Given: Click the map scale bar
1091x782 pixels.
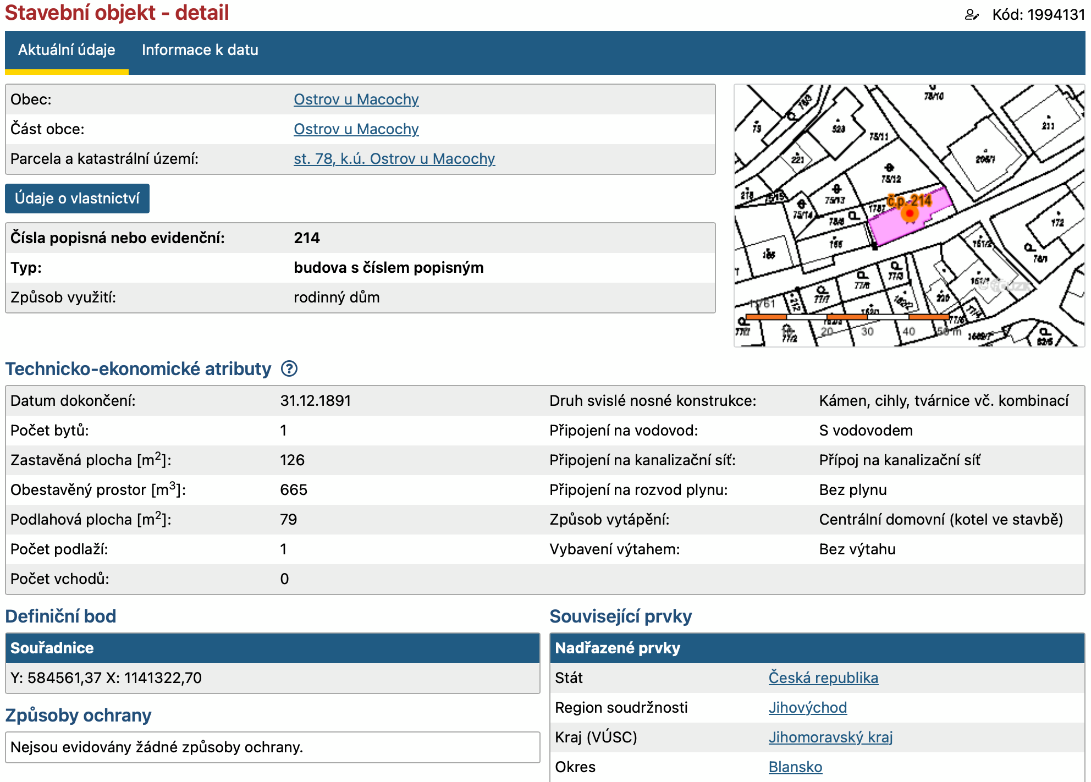Looking at the screenshot, I should pyautogui.click(x=847, y=317).
